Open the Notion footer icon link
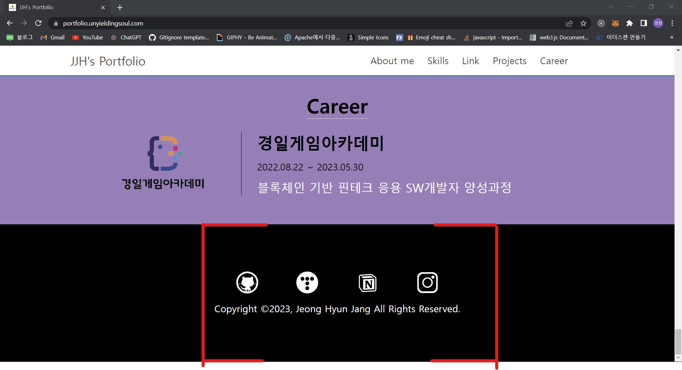This screenshot has width=682, height=370. coord(368,283)
